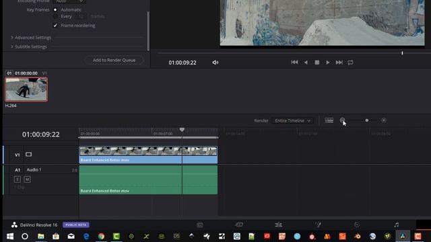Stop viewer playback

pyautogui.click(x=317, y=63)
